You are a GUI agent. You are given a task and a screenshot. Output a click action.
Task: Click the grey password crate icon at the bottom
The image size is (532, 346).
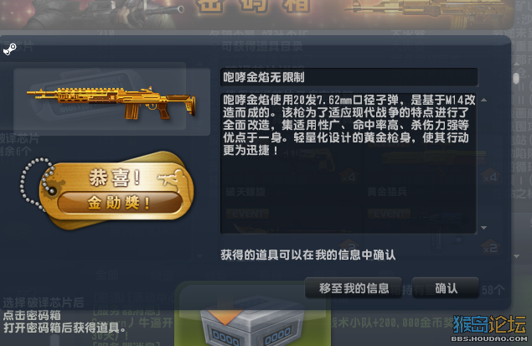pos(253,326)
